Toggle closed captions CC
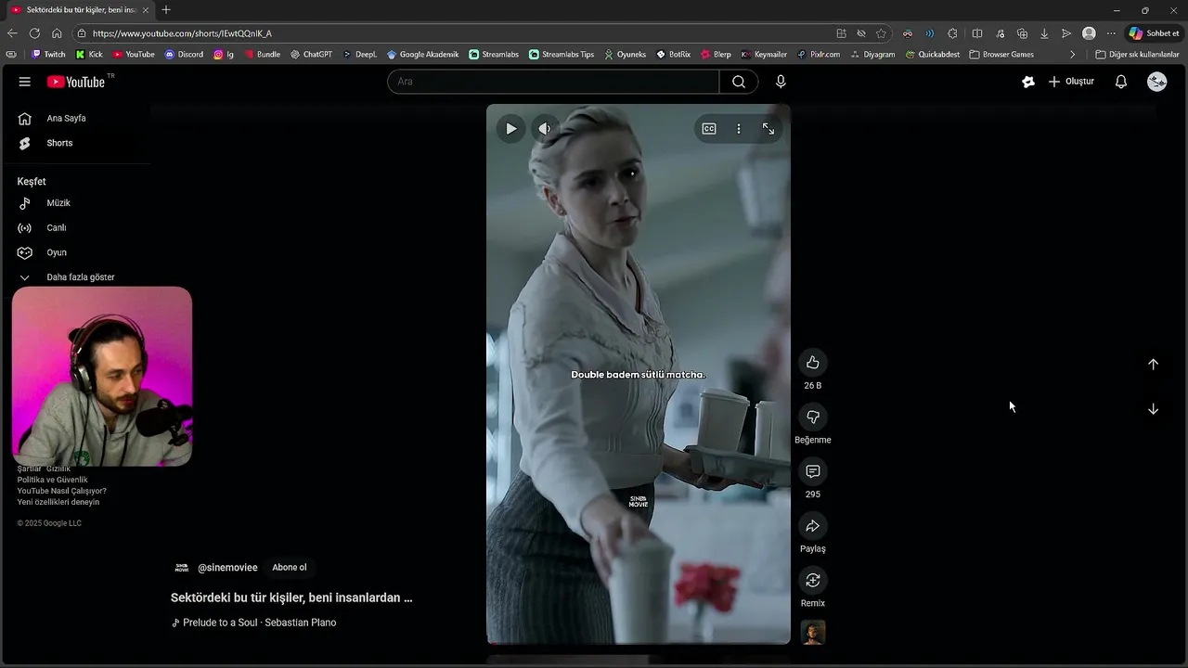Viewport: 1188px width, 668px height. click(x=709, y=129)
